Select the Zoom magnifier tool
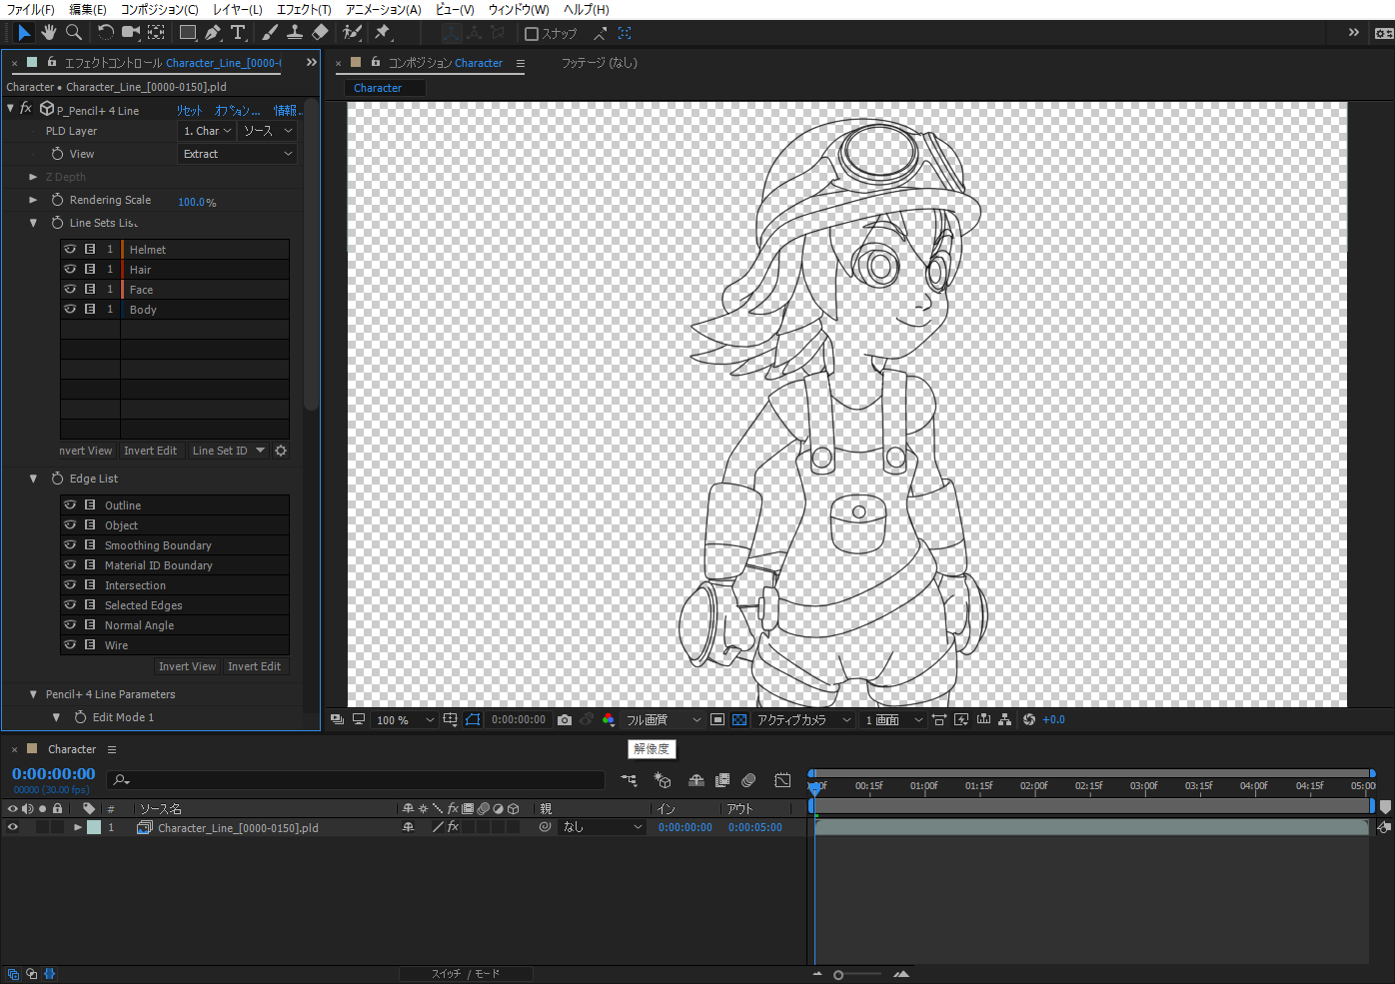This screenshot has height=984, width=1395. pyautogui.click(x=74, y=33)
